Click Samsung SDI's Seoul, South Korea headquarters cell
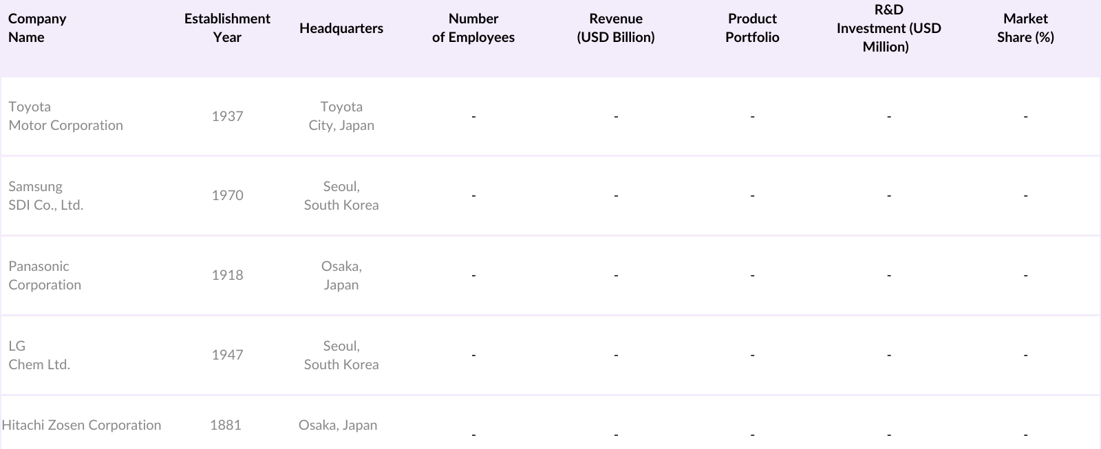 coord(341,196)
